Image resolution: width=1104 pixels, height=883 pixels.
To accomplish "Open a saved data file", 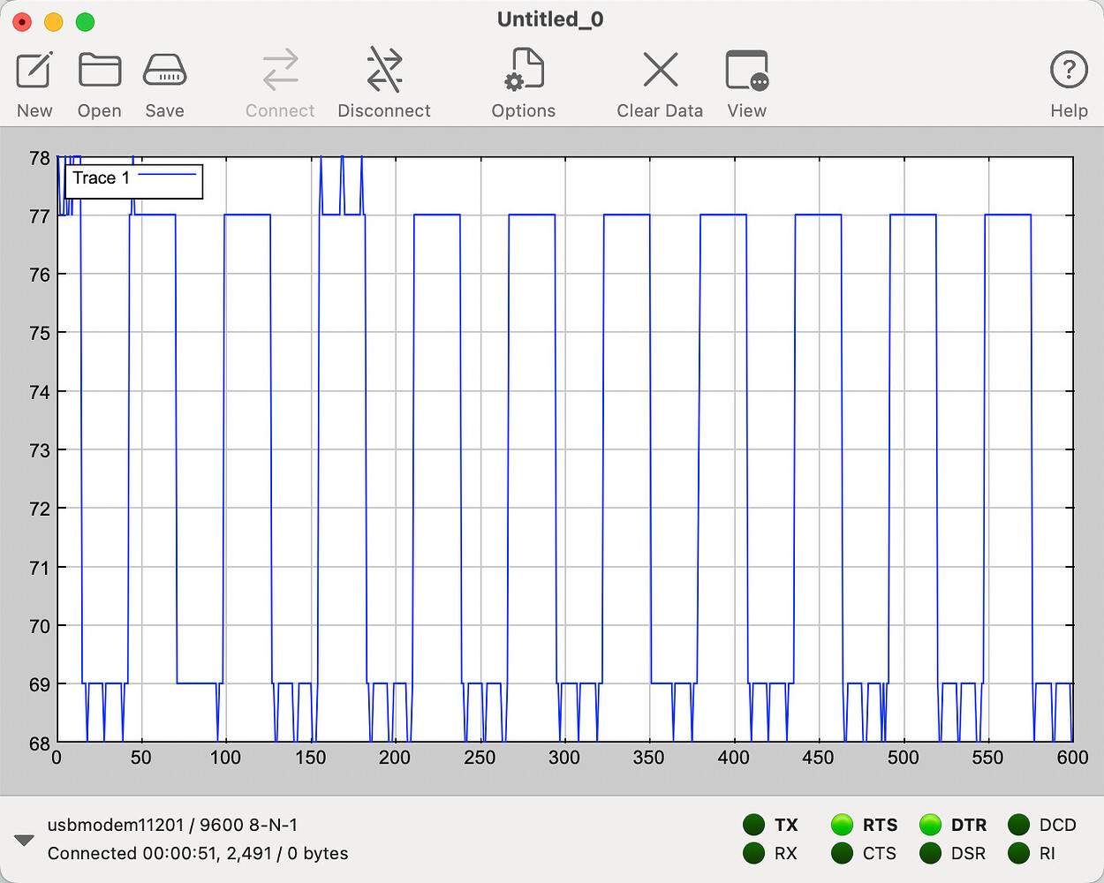I will tap(99, 81).
